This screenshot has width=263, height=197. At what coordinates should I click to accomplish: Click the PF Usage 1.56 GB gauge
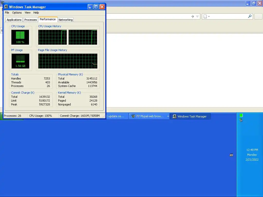coord(20,61)
